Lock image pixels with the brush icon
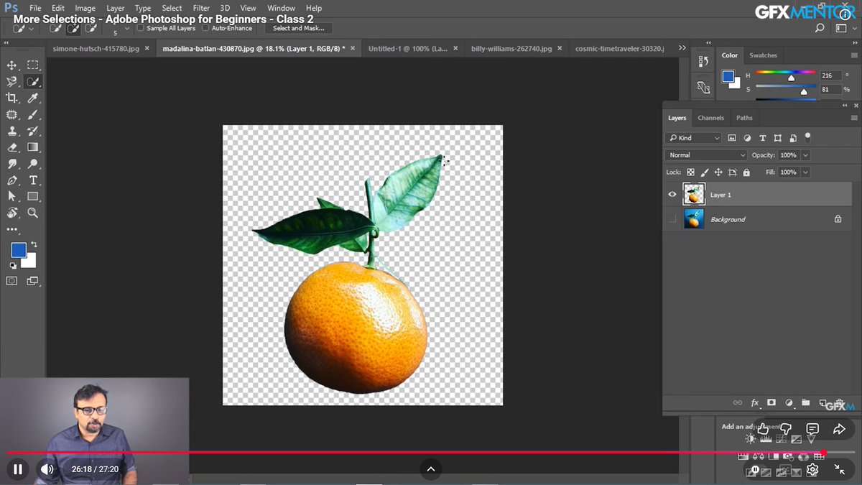The width and height of the screenshot is (862, 485). point(705,172)
